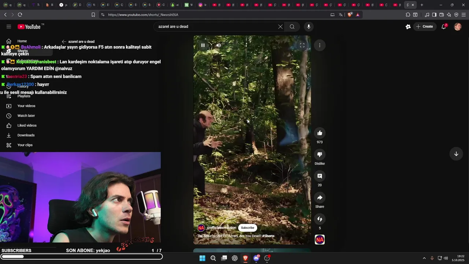Open ChatGPT app from taskbar

pos(235,258)
